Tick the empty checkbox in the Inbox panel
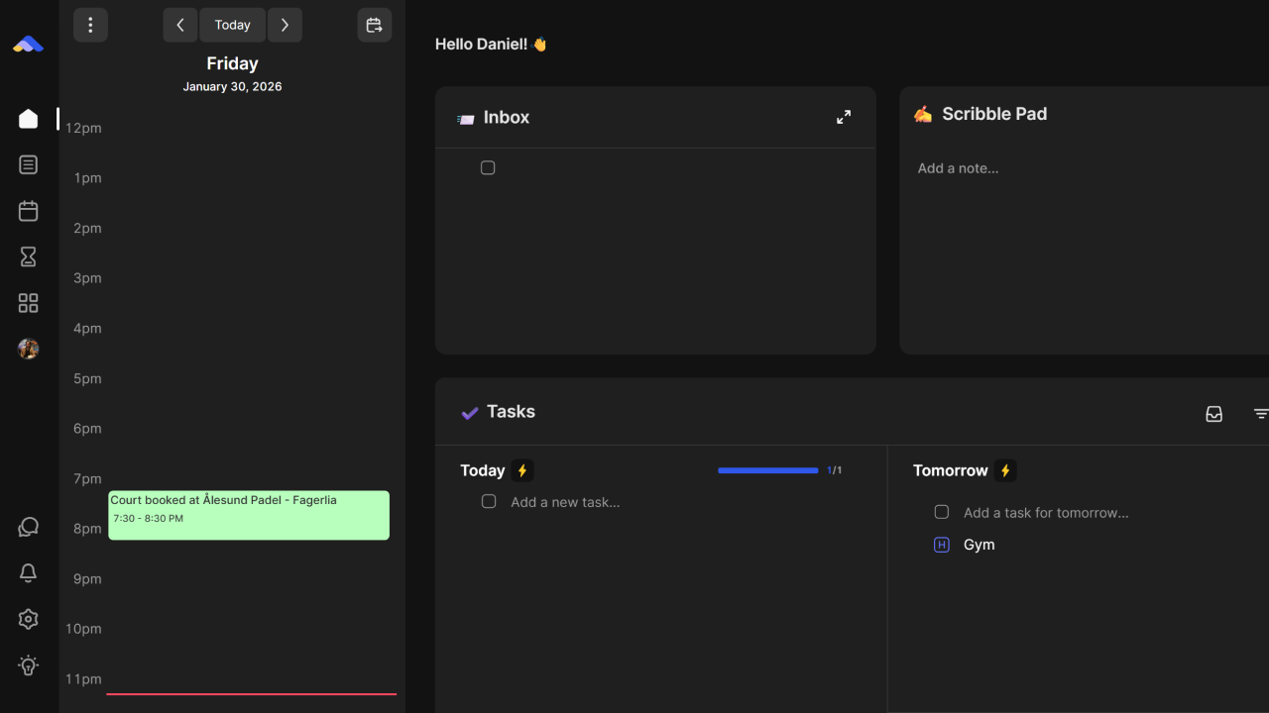Screen dimensions: 1269x713 coord(488,167)
